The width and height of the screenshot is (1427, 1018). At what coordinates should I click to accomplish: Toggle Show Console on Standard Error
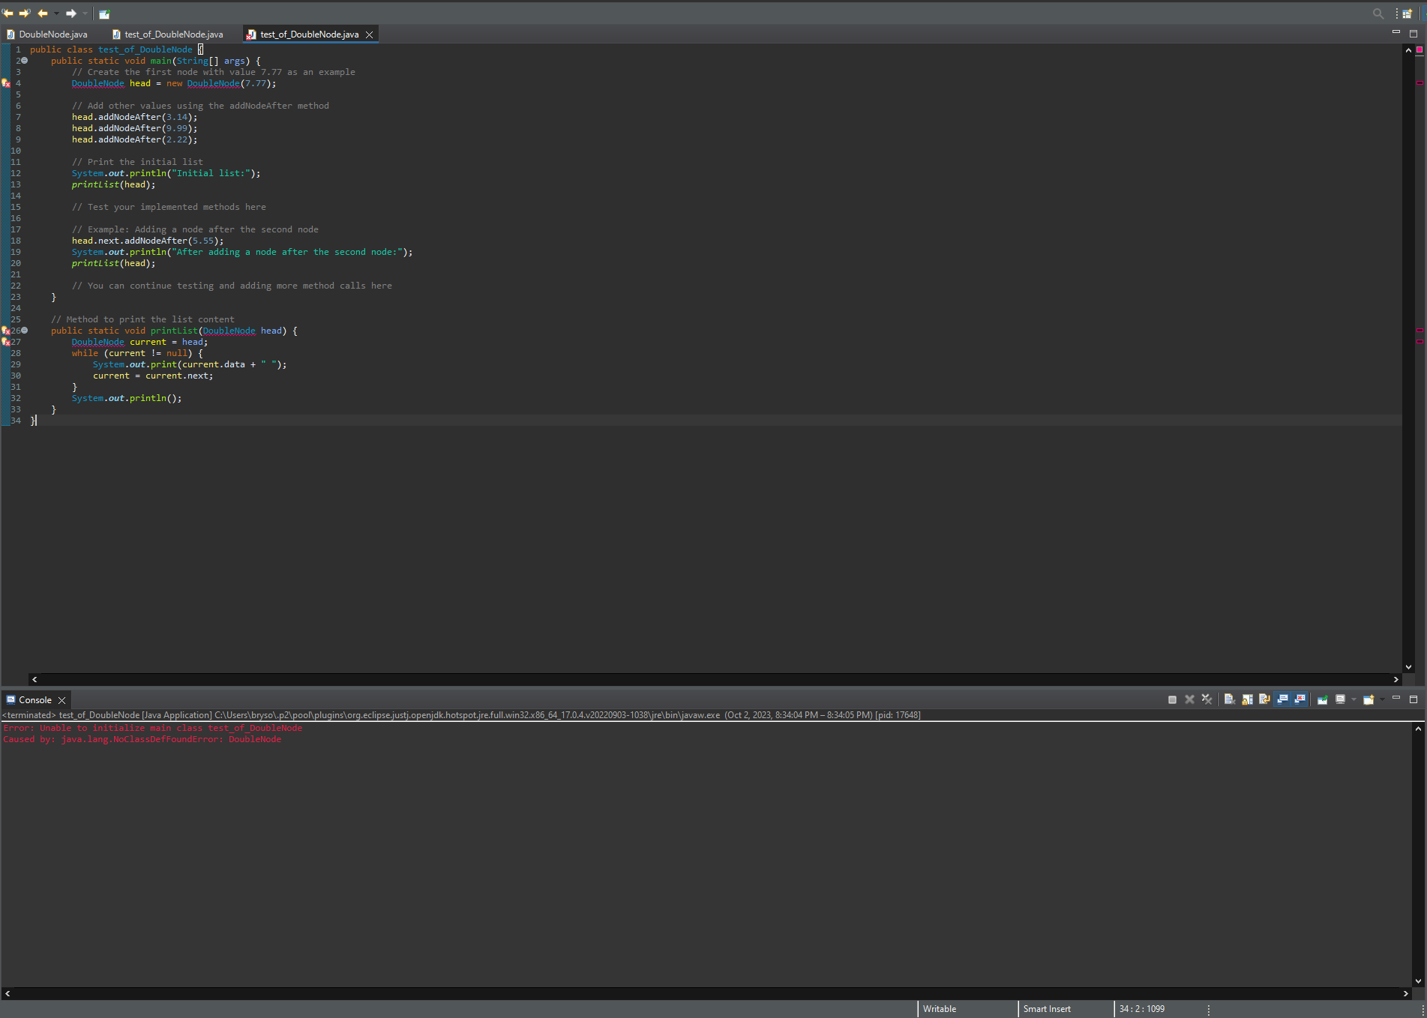pyautogui.click(x=1300, y=699)
